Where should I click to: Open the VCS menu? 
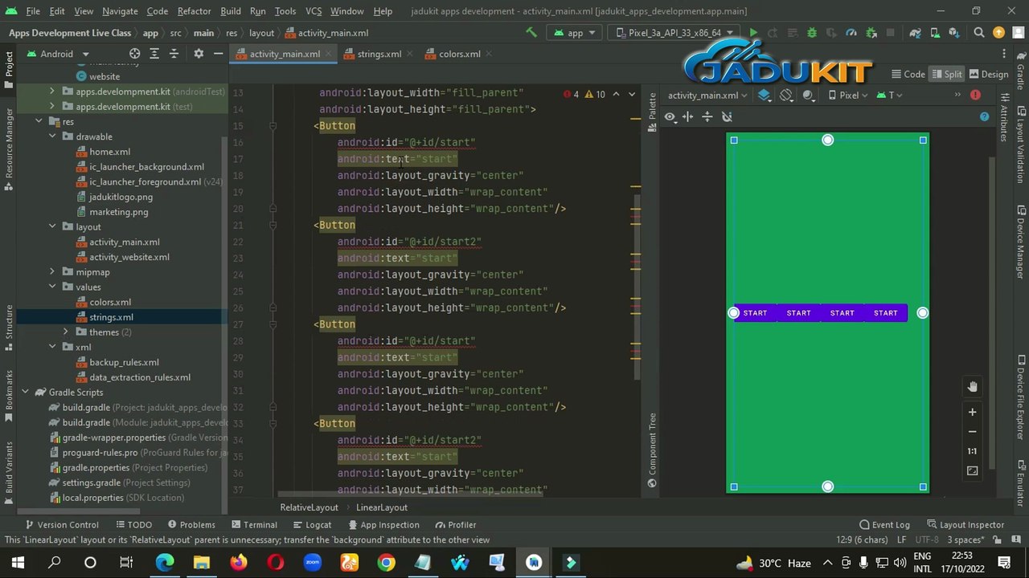click(314, 11)
